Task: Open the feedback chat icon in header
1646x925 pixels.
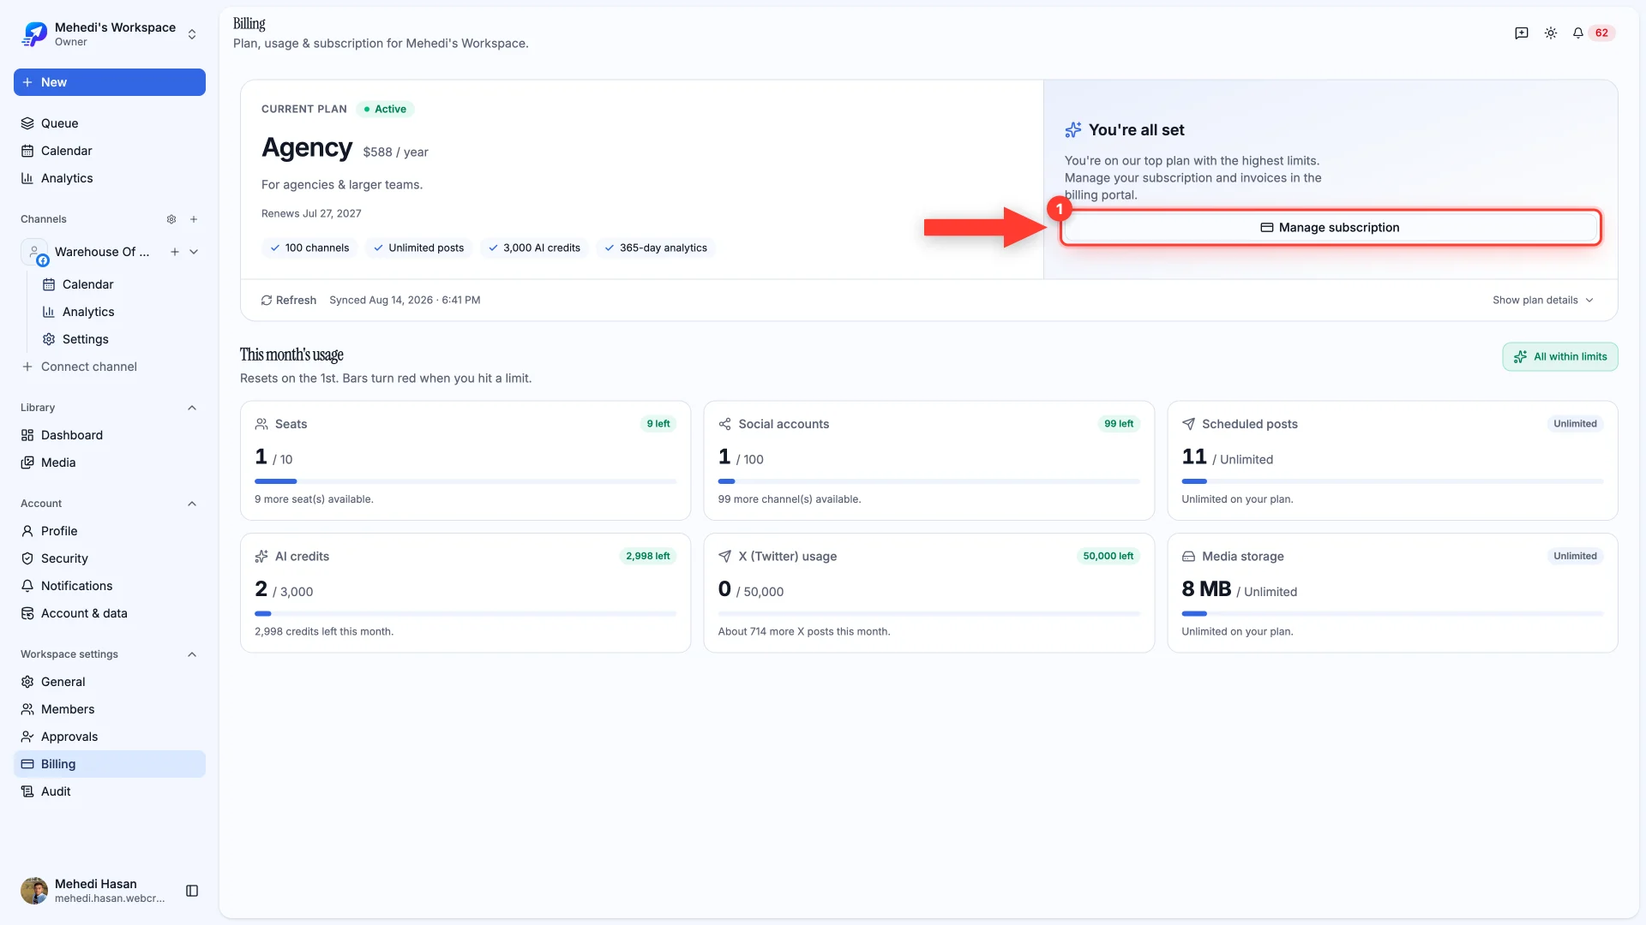Action: click(1522, 33)
